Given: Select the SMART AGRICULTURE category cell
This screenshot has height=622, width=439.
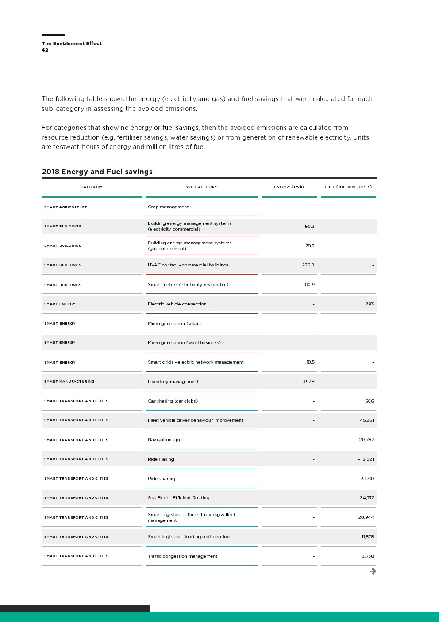Looking at the screenshot, I should (x=66, y=207).
